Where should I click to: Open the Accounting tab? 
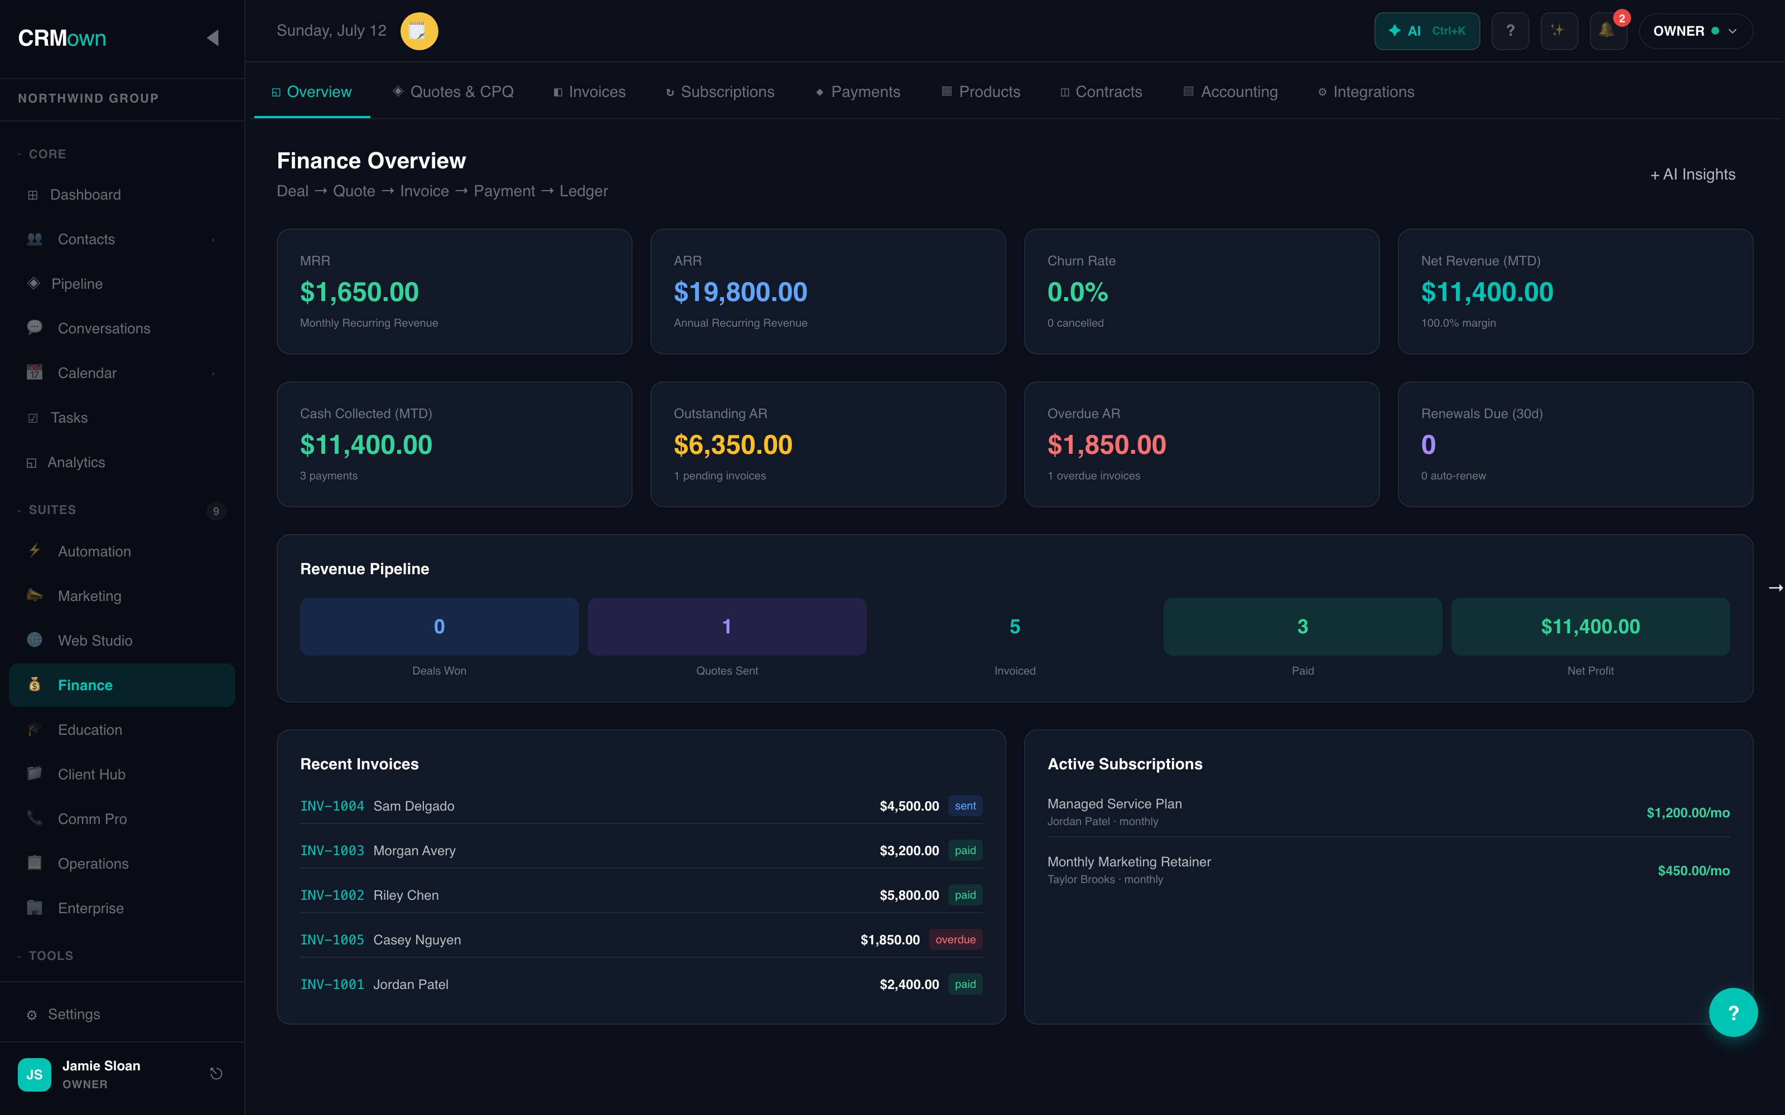1231,91
